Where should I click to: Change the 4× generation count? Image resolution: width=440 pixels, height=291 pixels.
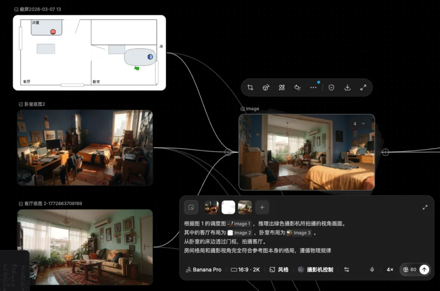pyautogui.click(x=390, y=270)
